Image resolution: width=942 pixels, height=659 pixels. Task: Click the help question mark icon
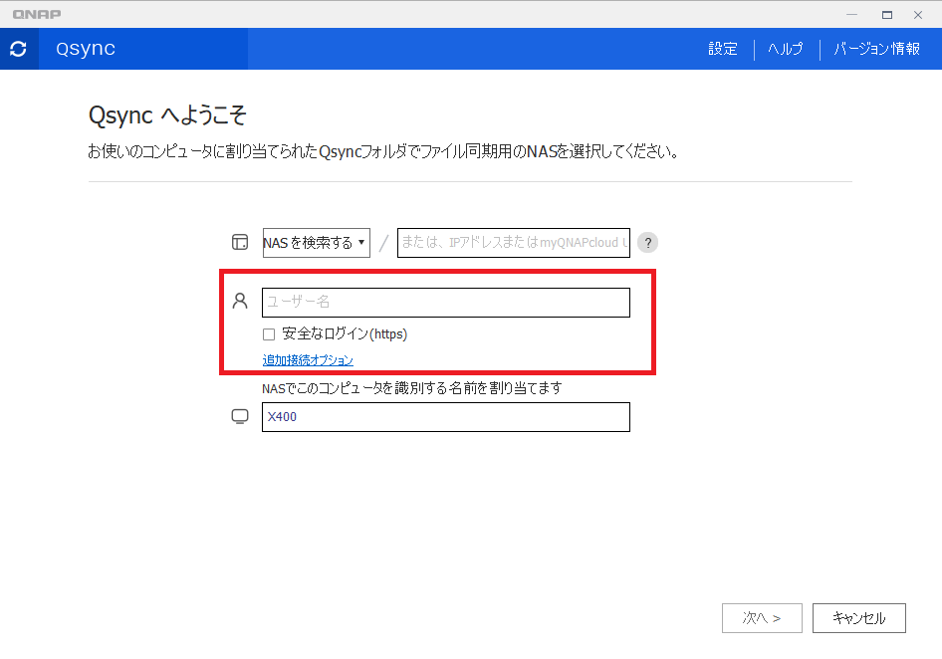[x=647, y=243]
